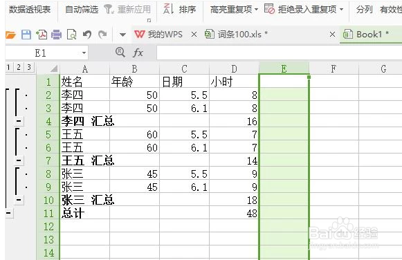Open the Name Box dropdown arrow
Screen dimensions: 402x260
84,53
